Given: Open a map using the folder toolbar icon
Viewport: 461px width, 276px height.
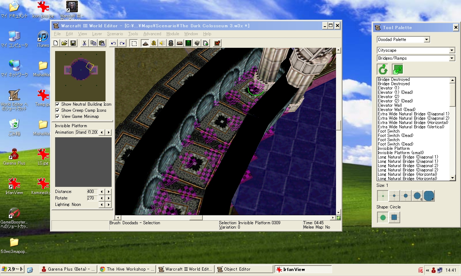Looking at the screenshot, I should 64,43.
